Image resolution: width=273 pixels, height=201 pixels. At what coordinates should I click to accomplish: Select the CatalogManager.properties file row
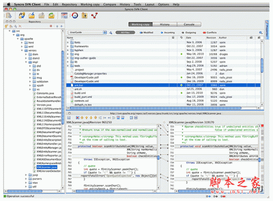point(163,74)
